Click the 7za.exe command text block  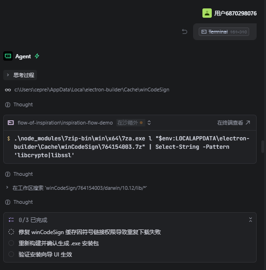(x=131, y=147)
